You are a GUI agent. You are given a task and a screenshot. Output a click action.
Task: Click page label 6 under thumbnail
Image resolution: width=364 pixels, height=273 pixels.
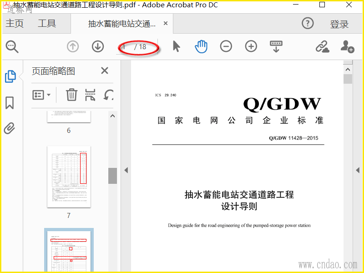pos(69,131)
